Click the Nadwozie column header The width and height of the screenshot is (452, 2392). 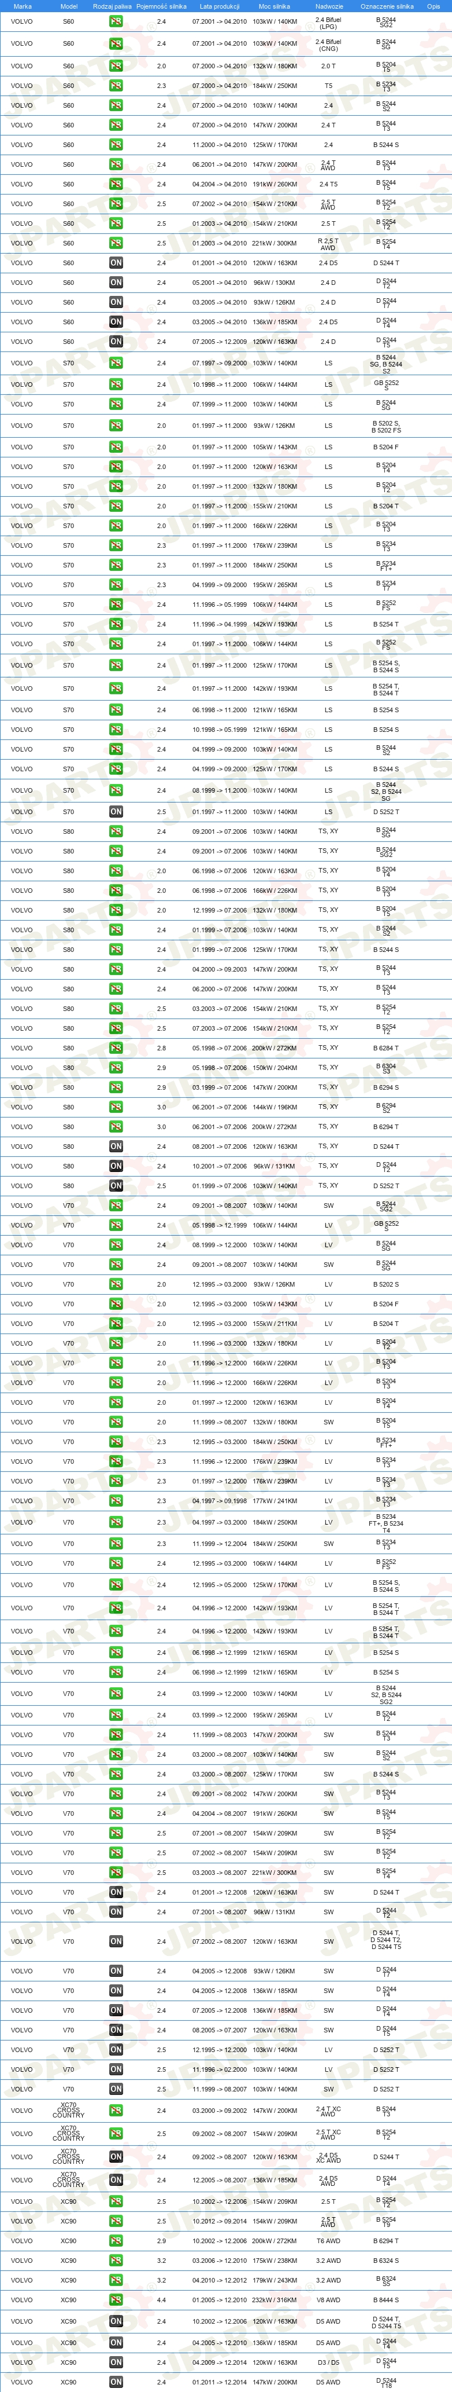329,6
